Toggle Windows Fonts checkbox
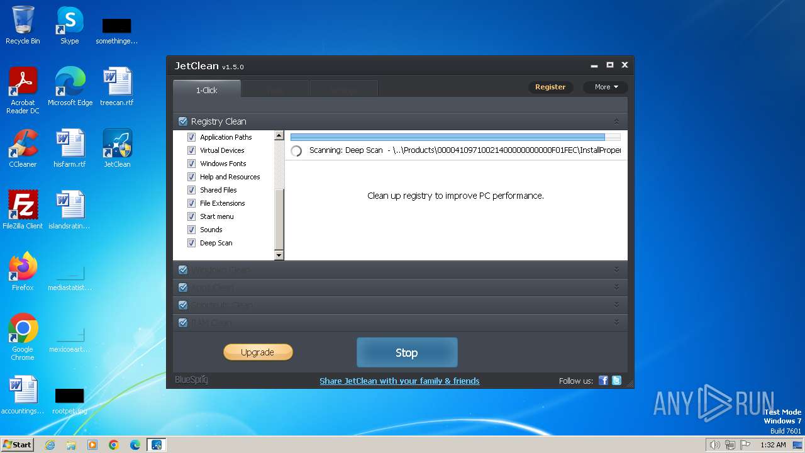 [191, 164]
